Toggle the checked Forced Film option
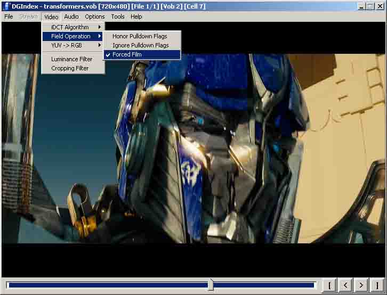The height and width of the screenshot is (295, 387). 142,54
